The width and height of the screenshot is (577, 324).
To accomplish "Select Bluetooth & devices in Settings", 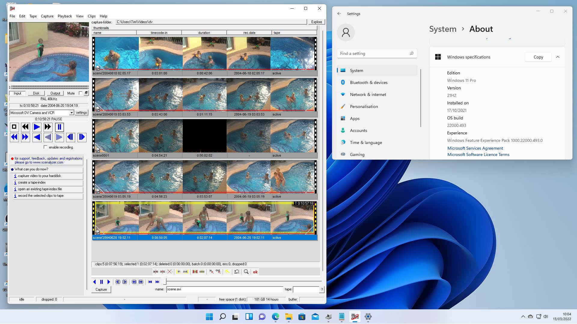I will tap(369, 82).
